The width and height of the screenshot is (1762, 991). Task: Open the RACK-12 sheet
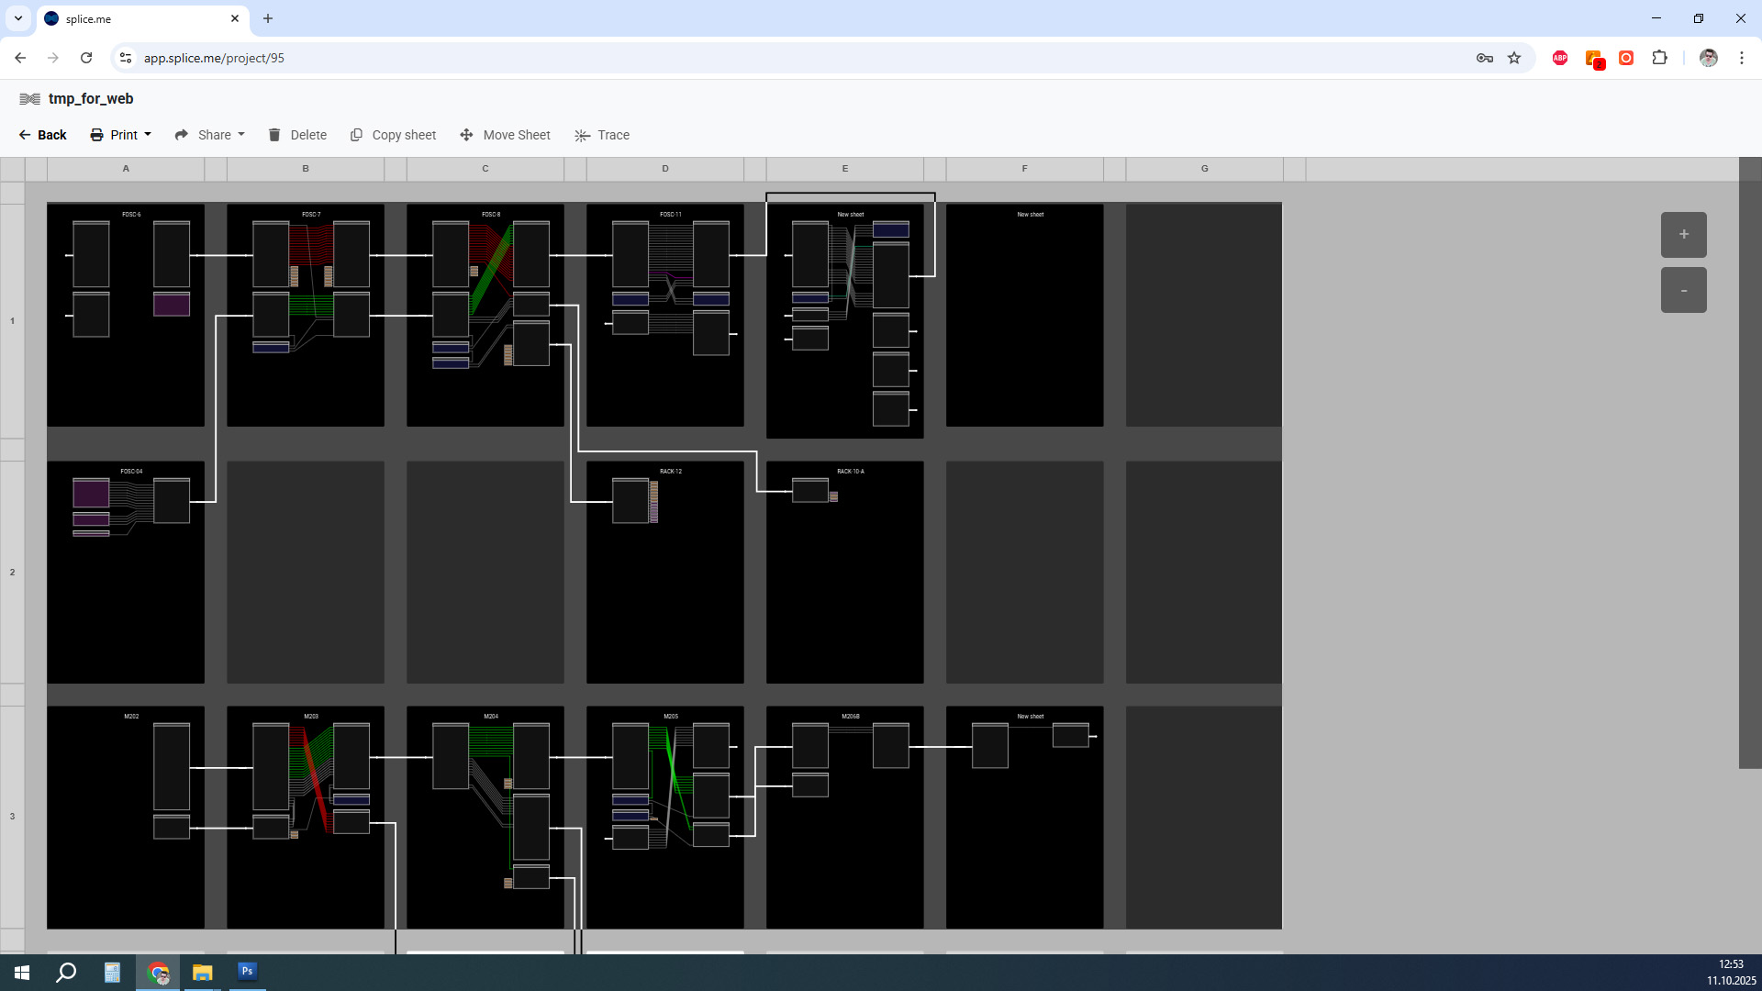point(665,572)
